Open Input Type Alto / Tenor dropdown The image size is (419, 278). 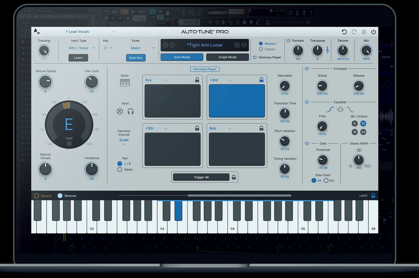(82, 48)
